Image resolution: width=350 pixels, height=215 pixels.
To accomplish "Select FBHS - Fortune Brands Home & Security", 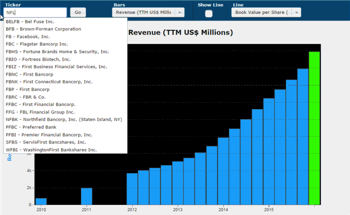I will click(65, 52).
